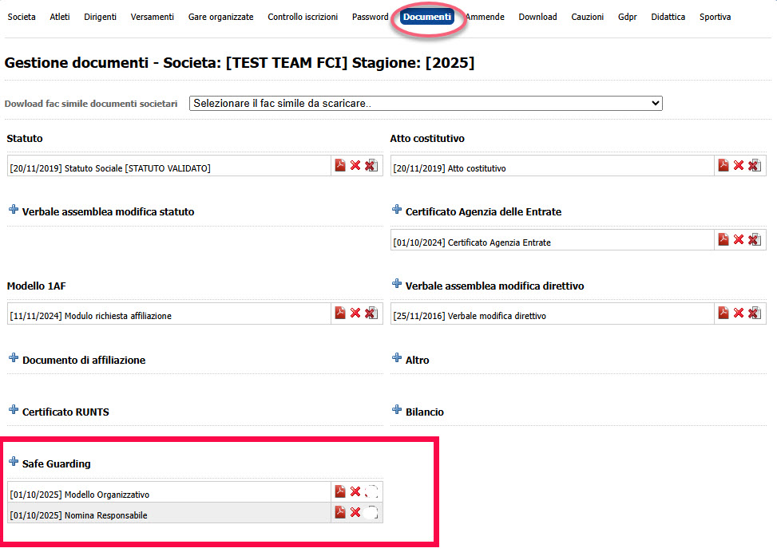Open Modello Organizzativo PDF icon
Image resolution: width=777 pixels, height=556 pixels.
coord(340,491)
